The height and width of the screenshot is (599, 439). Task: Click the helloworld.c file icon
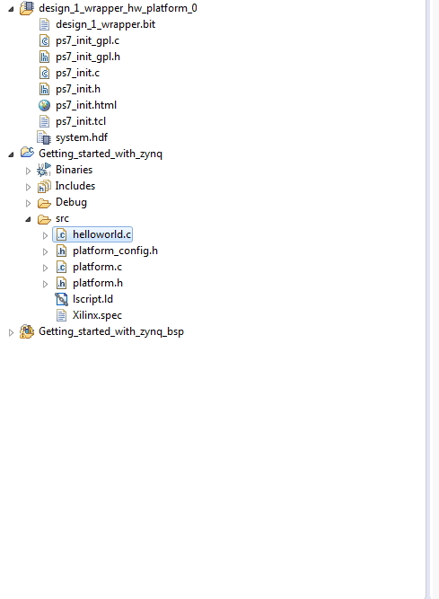[61, 234]
